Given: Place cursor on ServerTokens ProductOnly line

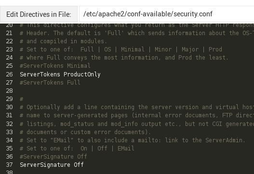Looking at the screenshot, I should coord(60,75).
